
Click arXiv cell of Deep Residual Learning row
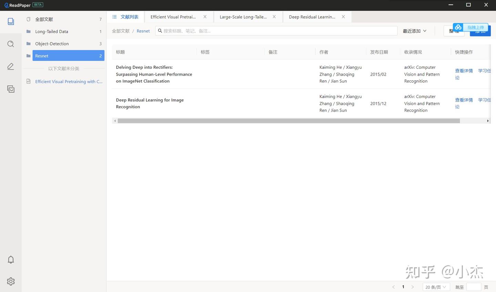coord(422,103)
